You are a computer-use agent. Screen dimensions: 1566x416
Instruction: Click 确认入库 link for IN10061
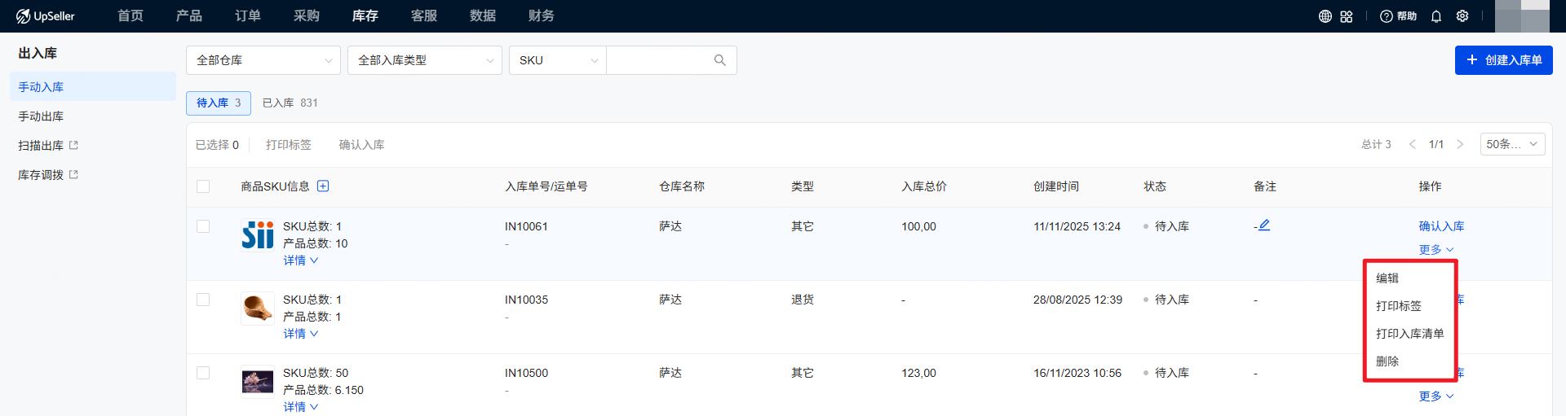point(1441,226)
